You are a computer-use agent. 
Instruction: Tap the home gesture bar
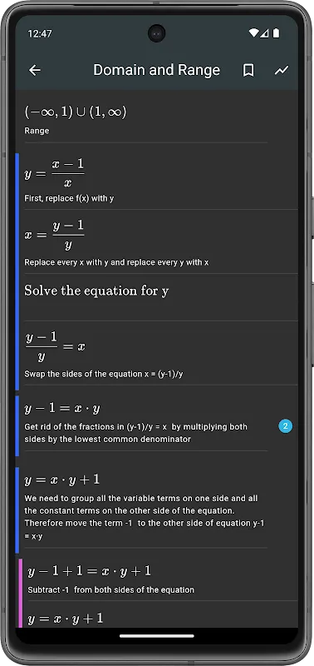(157, 636)
